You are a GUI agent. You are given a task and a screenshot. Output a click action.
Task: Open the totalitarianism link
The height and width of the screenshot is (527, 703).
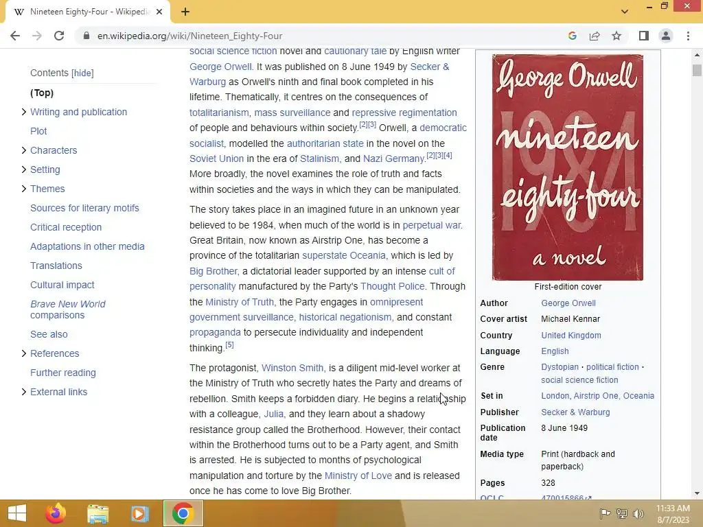click(219, 113)
